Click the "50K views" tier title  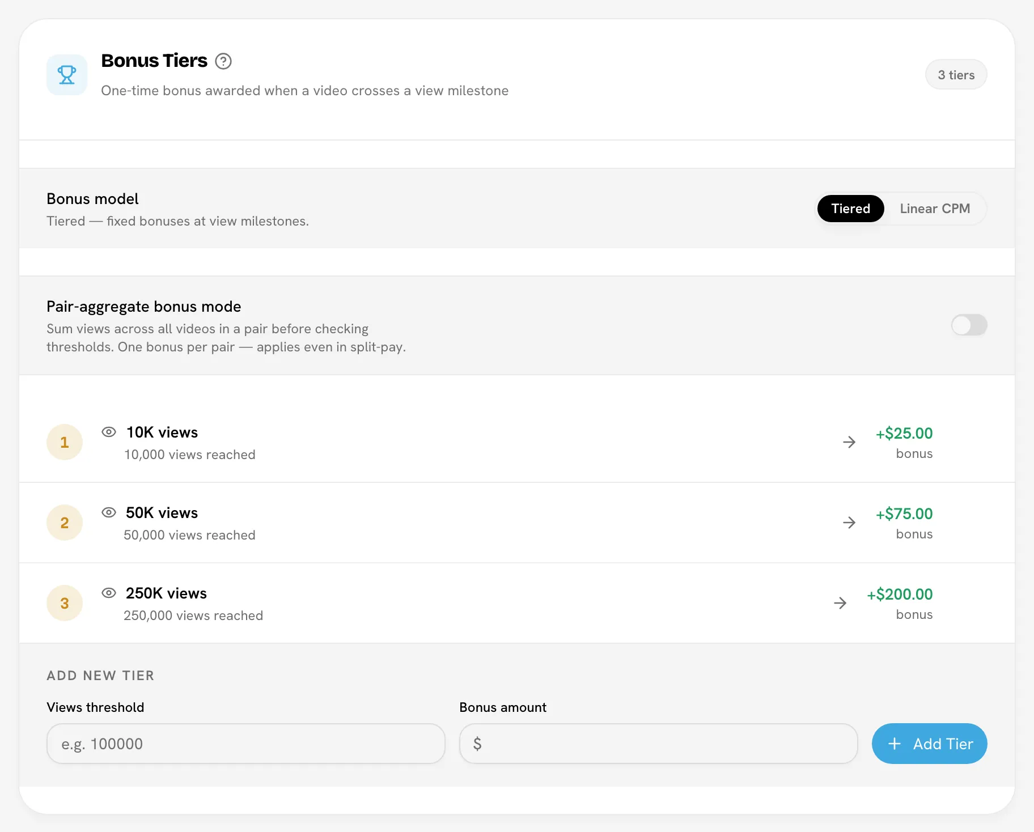(x=162, y=513)
